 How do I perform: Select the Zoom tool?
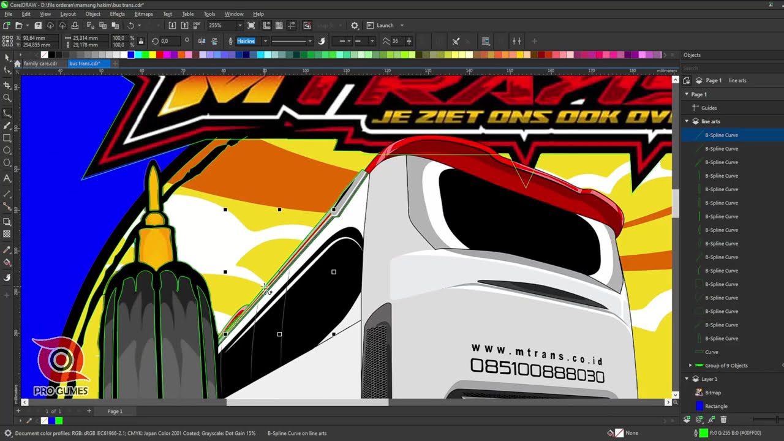pos(7,98)
